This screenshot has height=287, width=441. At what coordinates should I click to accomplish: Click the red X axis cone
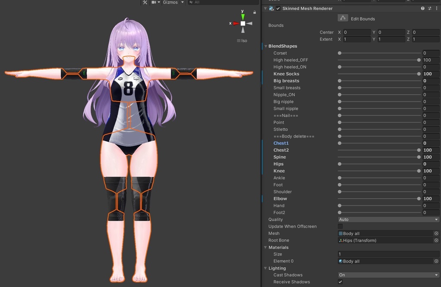click(236, 24)
